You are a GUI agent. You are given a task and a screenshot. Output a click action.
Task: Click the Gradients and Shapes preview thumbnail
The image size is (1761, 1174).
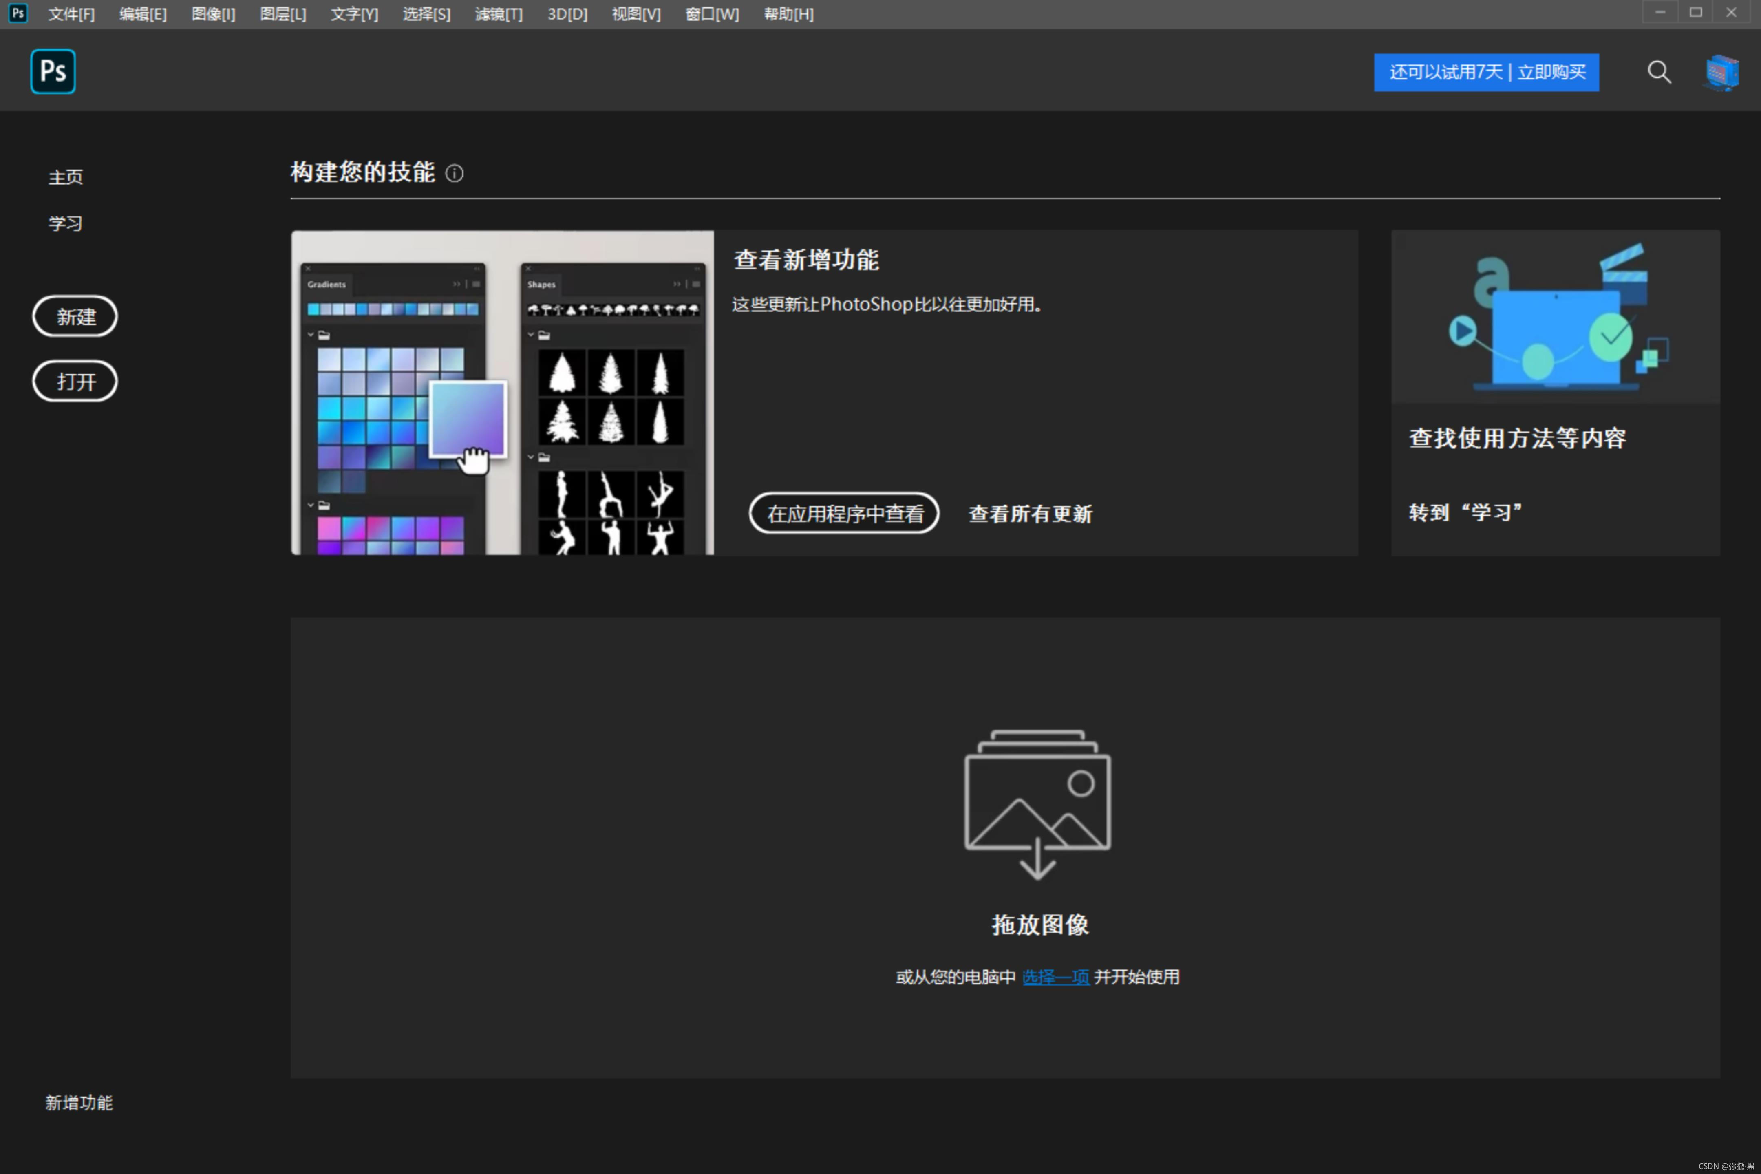(x=502, y=392)
